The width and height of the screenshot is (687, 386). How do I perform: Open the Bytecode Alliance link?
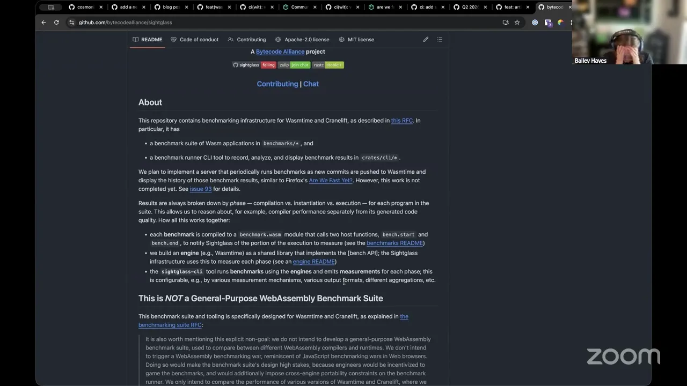[280, 51]
